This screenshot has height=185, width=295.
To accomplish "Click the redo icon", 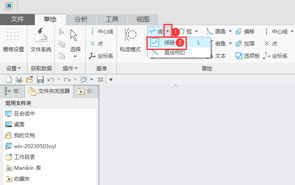I will 67,80.
